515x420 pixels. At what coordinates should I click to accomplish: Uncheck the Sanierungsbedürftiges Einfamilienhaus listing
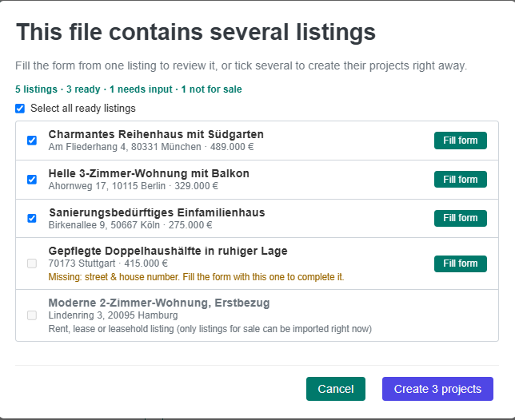click(32, 218)
